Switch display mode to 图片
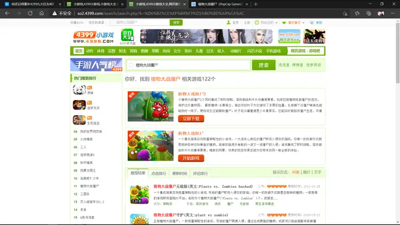400x225 pixels. pos(307,172)
